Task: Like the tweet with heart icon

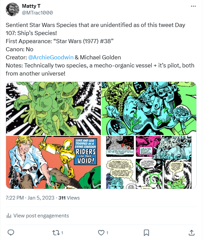Action: tap(101, 232)
